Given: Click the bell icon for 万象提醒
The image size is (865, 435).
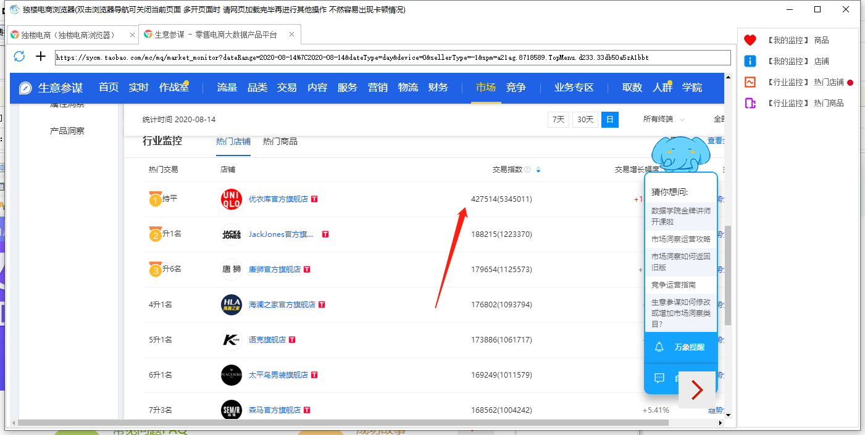Looking at the screenshot, I should [659, 347].
